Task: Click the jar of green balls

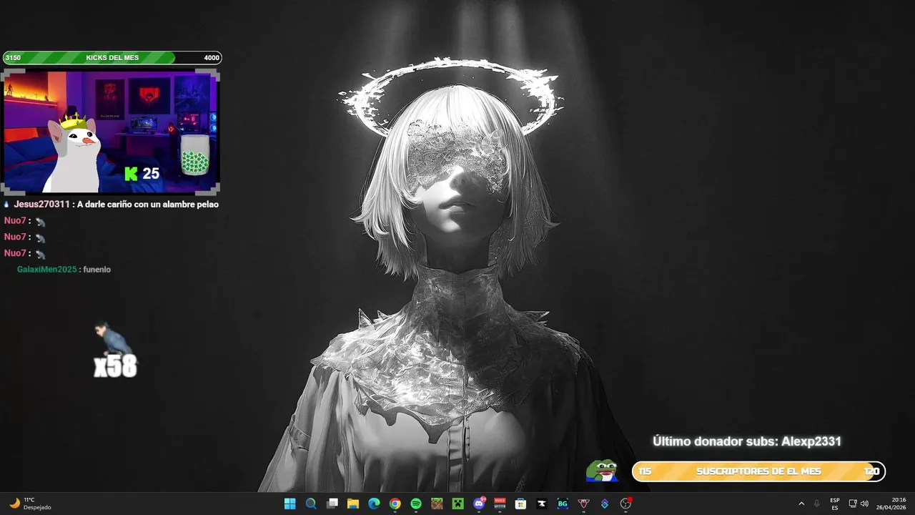Action: [194, 154]
